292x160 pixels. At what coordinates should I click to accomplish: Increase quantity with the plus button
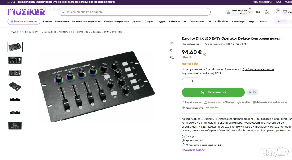pyautogui.click(x=200, y=81)
